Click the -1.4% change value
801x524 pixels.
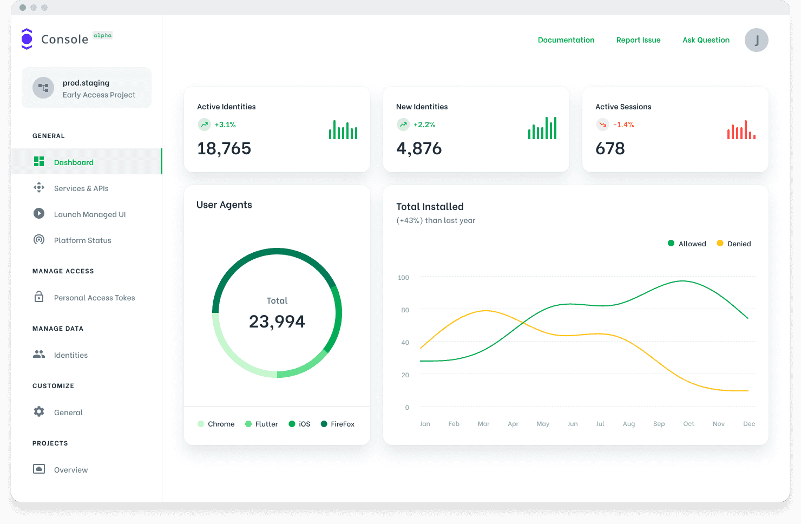tap(623, 125)
